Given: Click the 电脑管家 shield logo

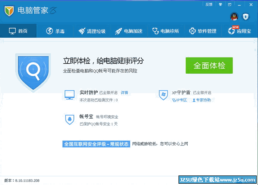Looking at the screenshot, I should [9, 11].
